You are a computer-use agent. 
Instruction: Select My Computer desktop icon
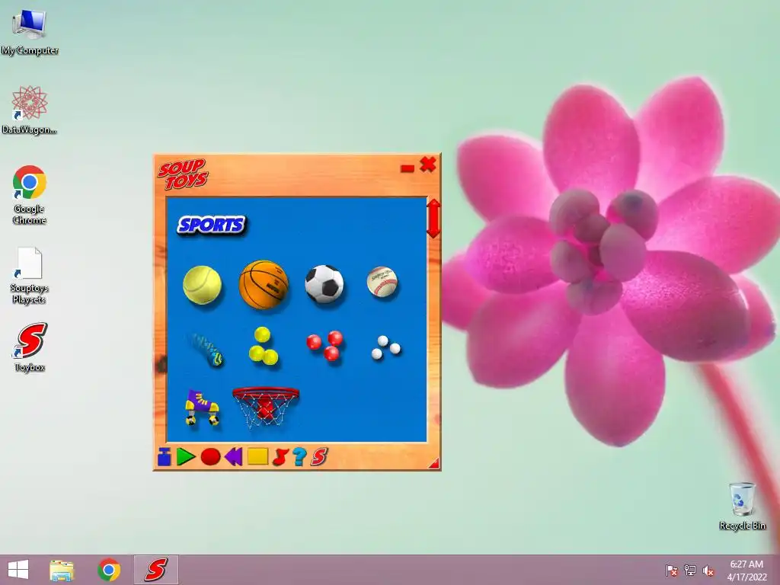pos(30,32)
